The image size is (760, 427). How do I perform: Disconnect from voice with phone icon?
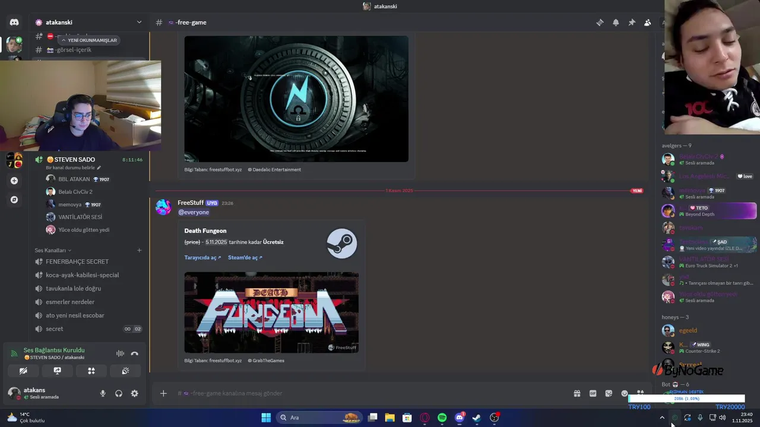(135, 353)
